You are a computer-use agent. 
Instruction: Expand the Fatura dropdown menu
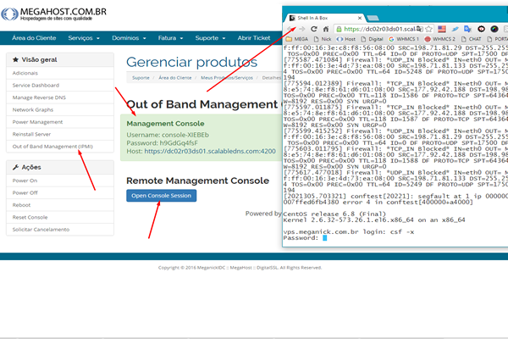pos(170,38)
